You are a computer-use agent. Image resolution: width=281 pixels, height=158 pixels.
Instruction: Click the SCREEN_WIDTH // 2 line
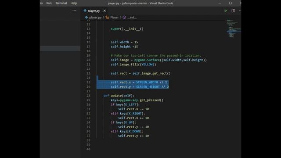[139, 82]
